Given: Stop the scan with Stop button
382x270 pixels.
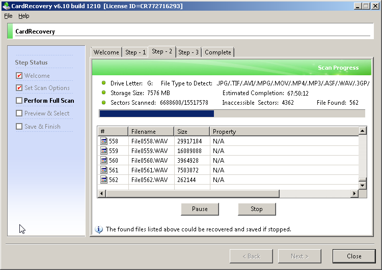Looking at the screenshot, I should pyautogui.click(x=257, y=209).
